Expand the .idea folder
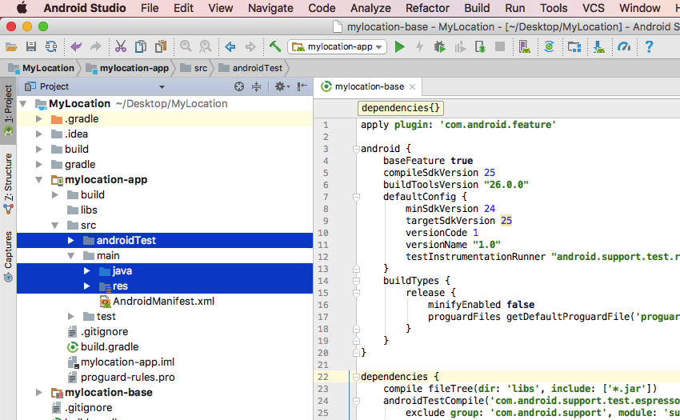This screenshot has height=420, width=680. click(39, 134)
